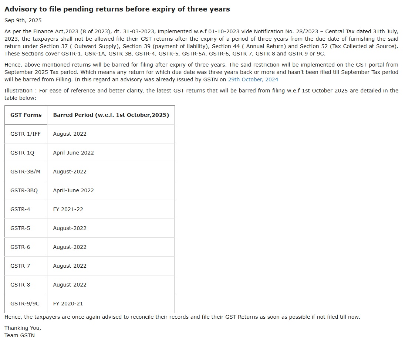This screenshot has width=405, height=342.
Task: Select the GSTR-4 table cell
Action: coord(20,209)
